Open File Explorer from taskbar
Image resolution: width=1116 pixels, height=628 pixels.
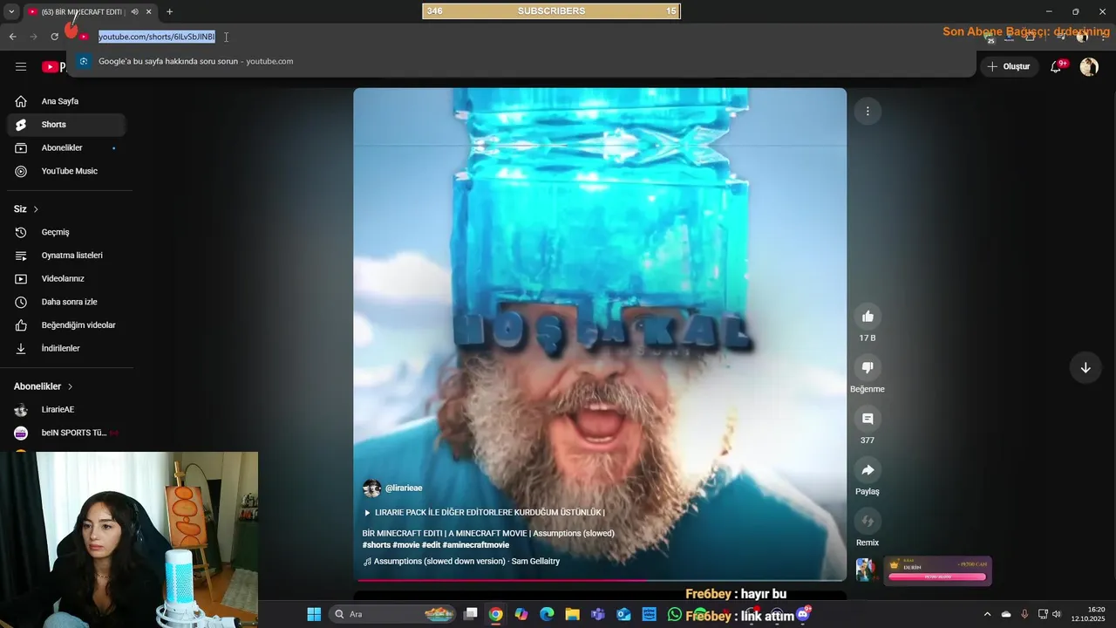(x=572, y=614)
